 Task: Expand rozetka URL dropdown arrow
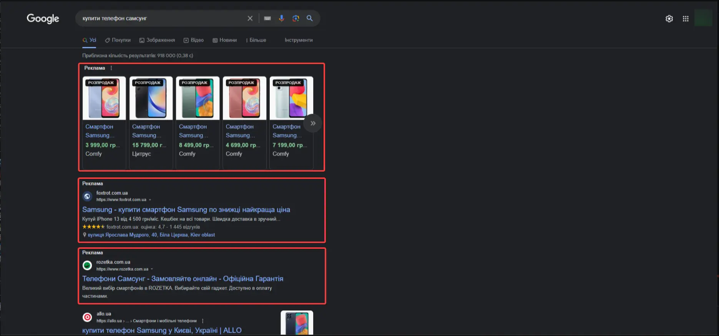point(152,269)
